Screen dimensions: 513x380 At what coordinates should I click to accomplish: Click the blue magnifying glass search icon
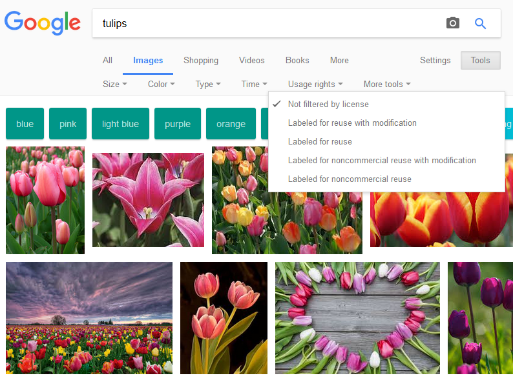pos(480,23)
